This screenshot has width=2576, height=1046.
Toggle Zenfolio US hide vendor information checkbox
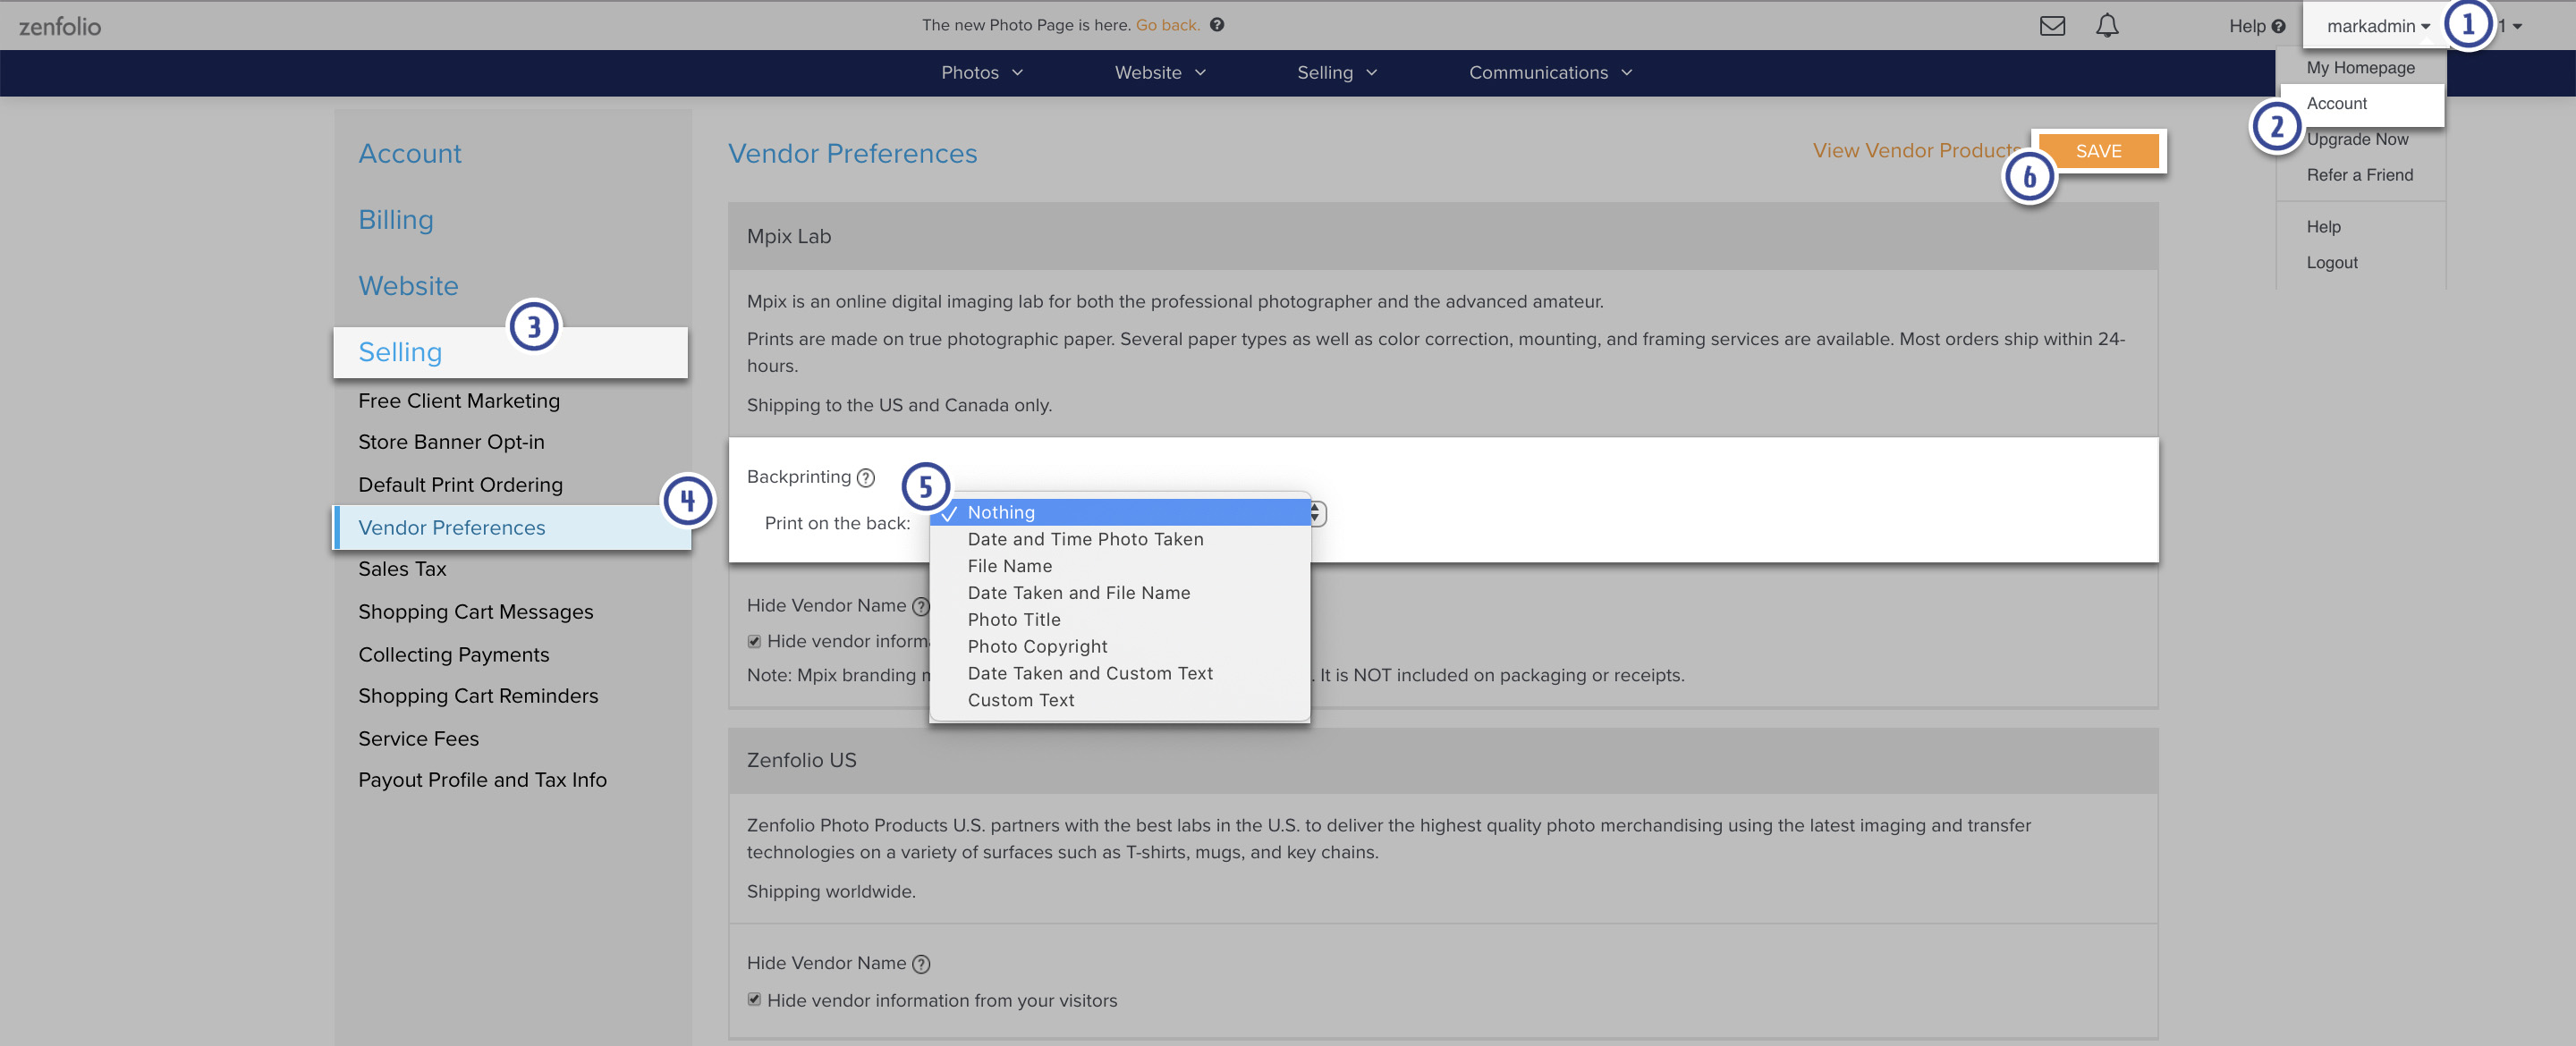[754, 999]
